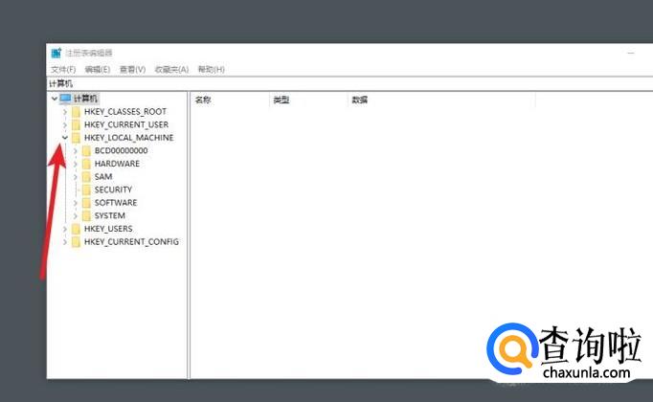Viewport: 653px width, 402px height.
Task: Open the 查看(V) menu
Action: (132, 69)
